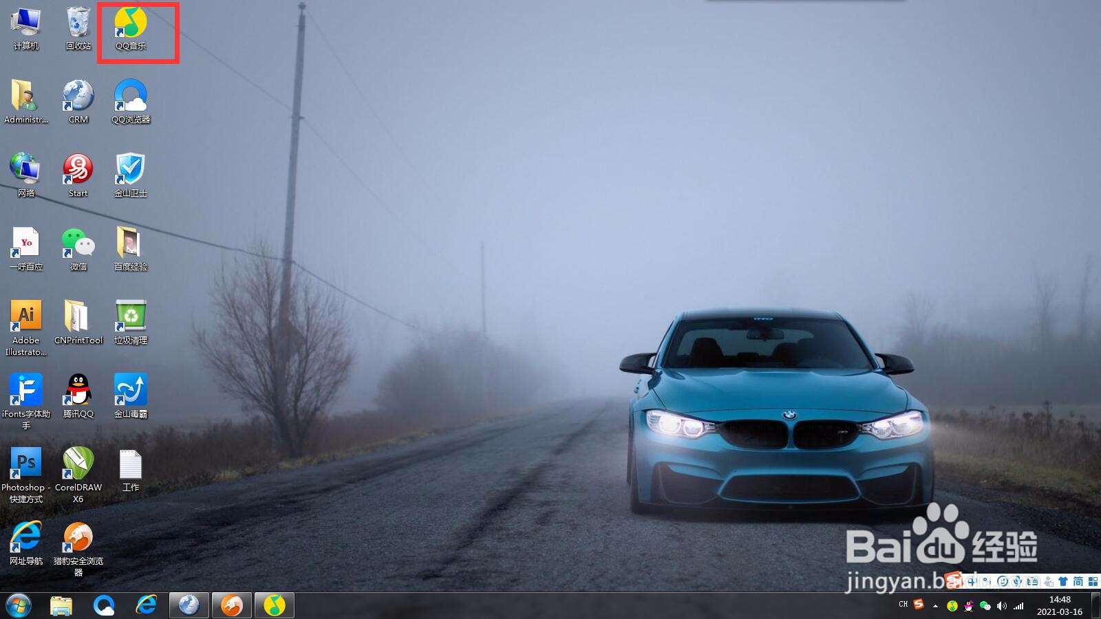The height and width of the screenshot is (619, 1101).
Task: Select the 百度经验 folder icon
Action: (131, 249)
